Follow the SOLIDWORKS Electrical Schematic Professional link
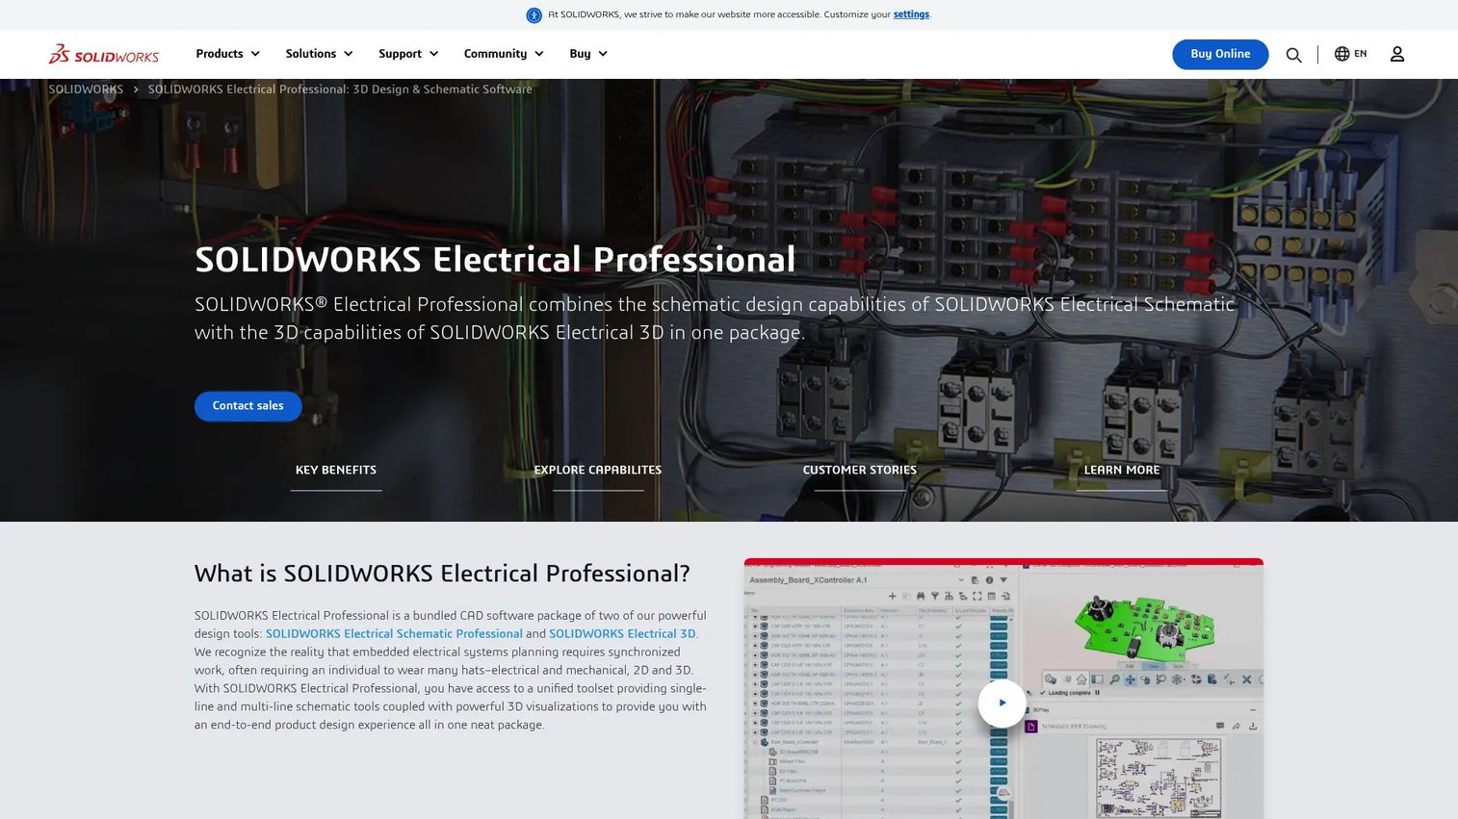The width and height of the screenshot is (1458, 819). click(x=394, y=634)
